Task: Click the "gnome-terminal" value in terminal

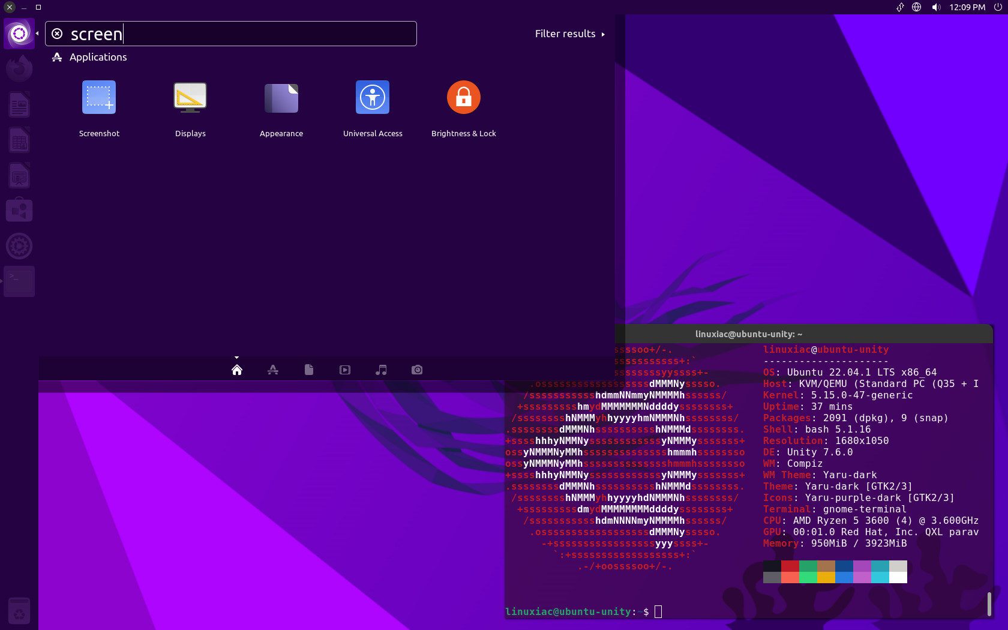Action: click(x=865, y=509)
